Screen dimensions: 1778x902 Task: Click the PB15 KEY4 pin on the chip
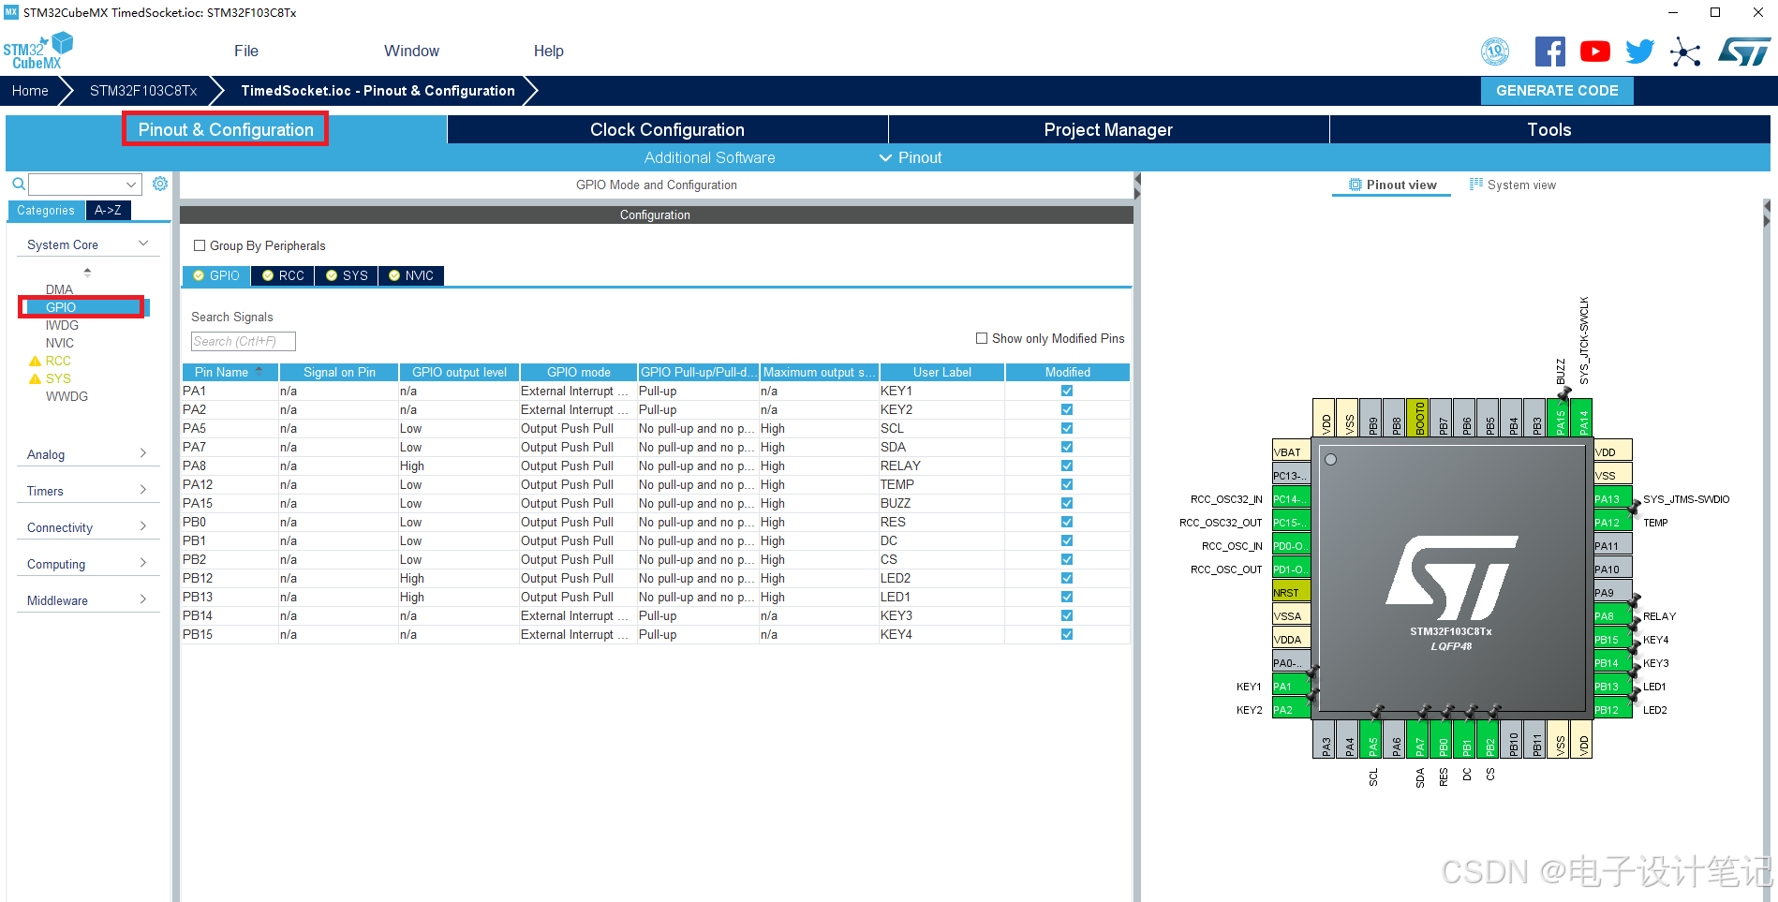coord(1612,640)
